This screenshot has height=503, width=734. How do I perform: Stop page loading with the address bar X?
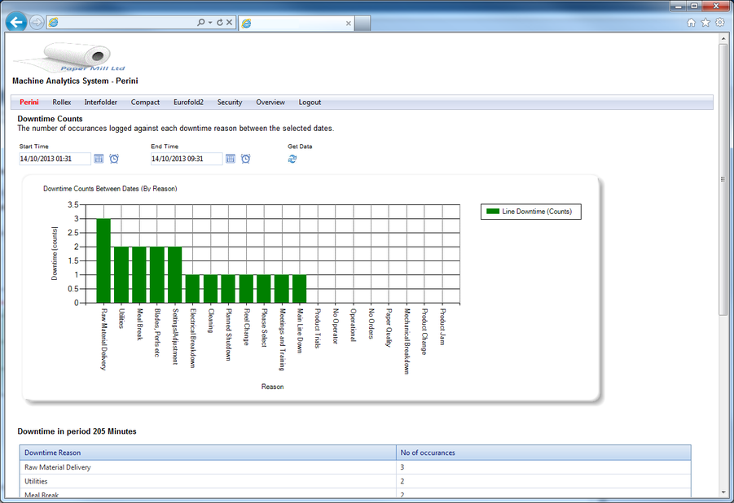[230, 22]
